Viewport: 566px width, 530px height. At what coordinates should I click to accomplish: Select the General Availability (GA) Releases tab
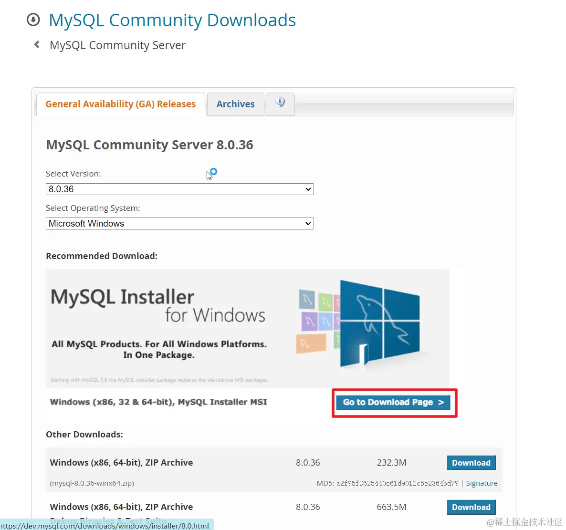tap(121, 104)
